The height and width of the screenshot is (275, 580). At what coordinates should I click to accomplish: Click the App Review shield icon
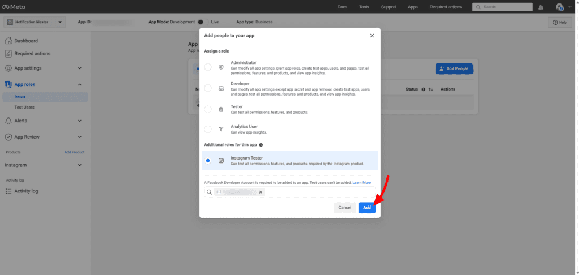click(8, 137)
